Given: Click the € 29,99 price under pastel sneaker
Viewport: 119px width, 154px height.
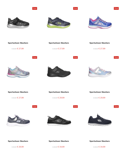Looking at the screenshot, I should point(102,98).
